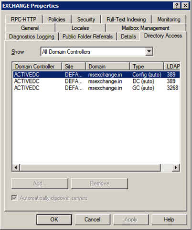The height and width of the screenshot is (230, 192).
Task: Click the All Domain Controllers combo box
Action: click(97, 51)
